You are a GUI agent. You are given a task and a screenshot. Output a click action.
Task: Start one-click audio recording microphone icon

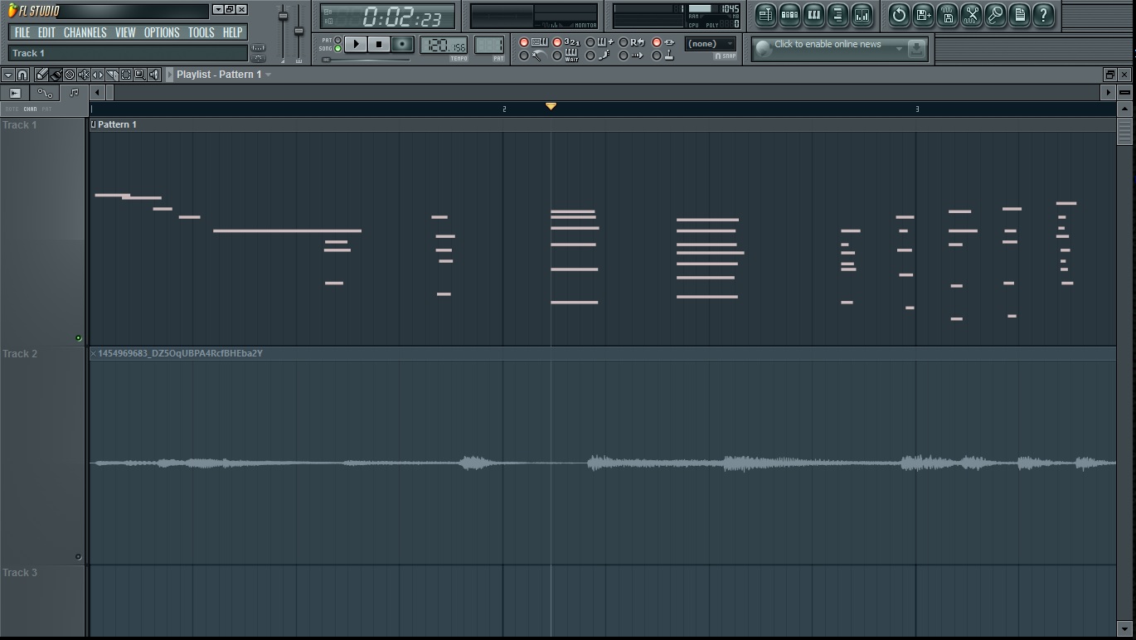click(x=995, y=14)
